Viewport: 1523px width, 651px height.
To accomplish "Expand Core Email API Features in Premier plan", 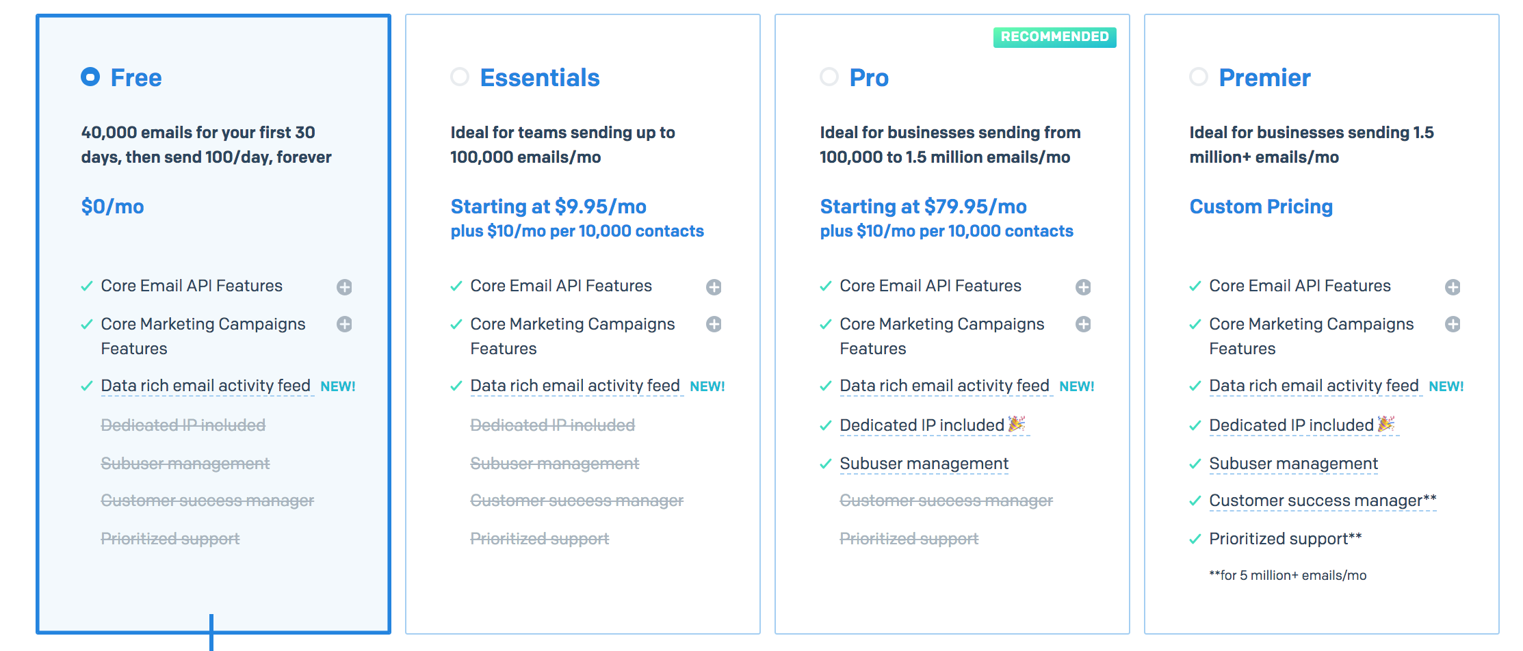I will [x=1453, y=287].
